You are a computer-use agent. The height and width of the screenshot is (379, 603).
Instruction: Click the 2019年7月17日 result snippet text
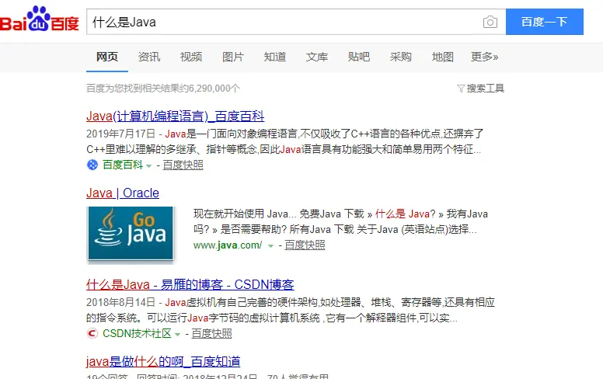pos(285,141)
